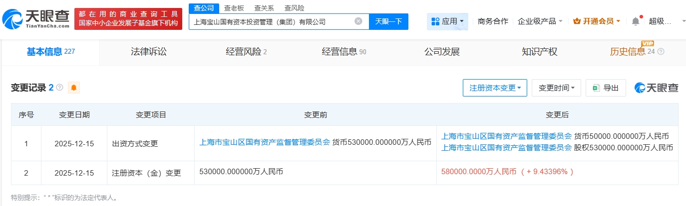This screenshot has height=206, width=686.
Task: Click the 天眼一下 search button
Action: (388, 21)
